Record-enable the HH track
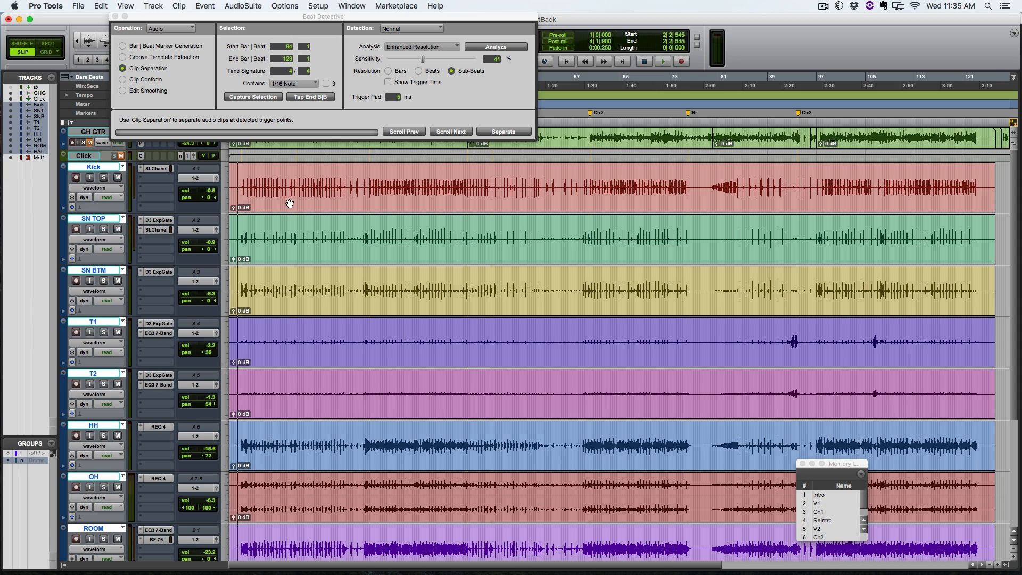The width and height of the screenshot is (1022, 575). coord(76,436)
